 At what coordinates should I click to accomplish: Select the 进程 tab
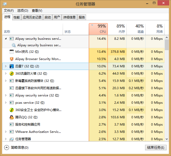(x=7, y=17)
